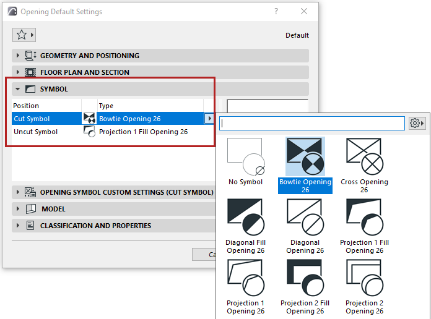The width and height of the screenshot is (431, 319).
Task: Select the No Symbol icon
Action: click(246, 157)
